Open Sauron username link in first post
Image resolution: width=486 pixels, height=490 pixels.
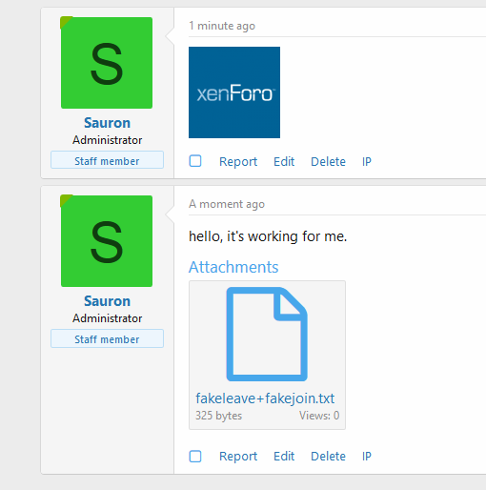pyautogui.click(x=107, y=123)
